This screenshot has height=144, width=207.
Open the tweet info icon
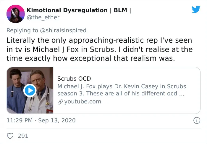coord(197,121)
